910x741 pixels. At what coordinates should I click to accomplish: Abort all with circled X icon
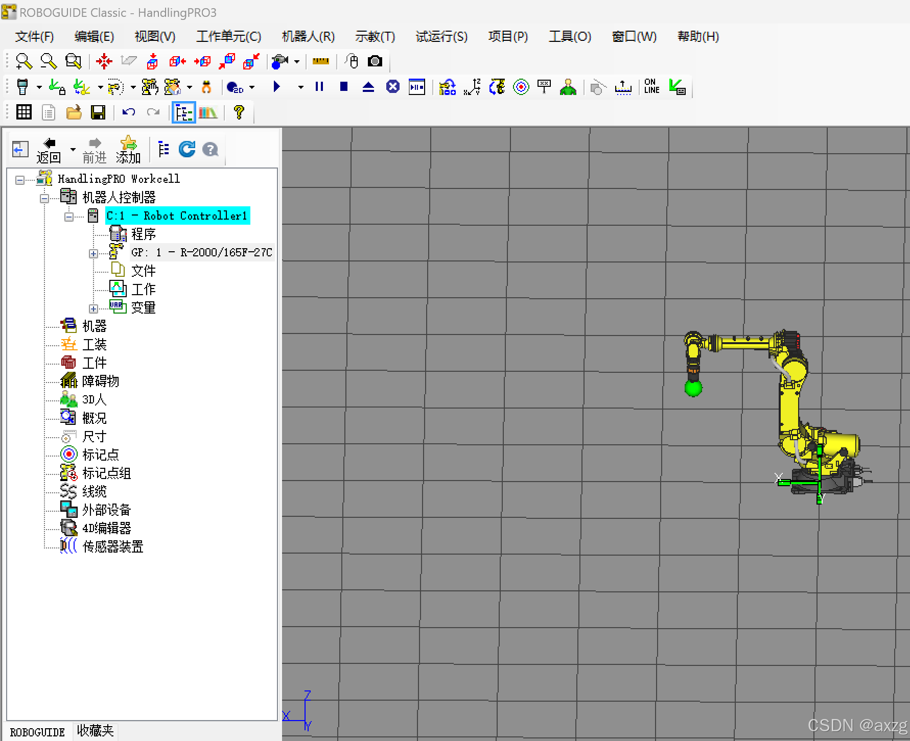tap(392, 87)
